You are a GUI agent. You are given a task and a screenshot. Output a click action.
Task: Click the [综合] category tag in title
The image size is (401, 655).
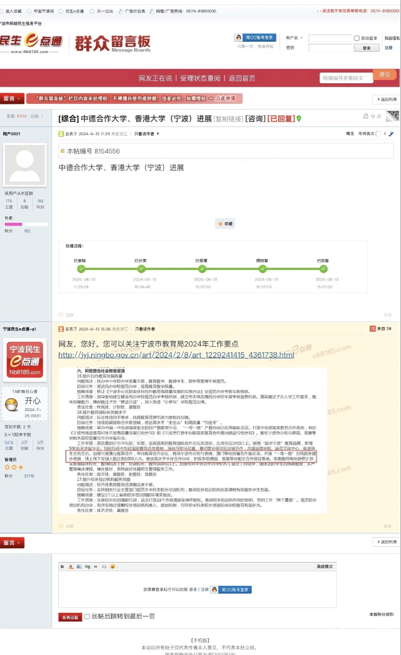pos(69,118)
